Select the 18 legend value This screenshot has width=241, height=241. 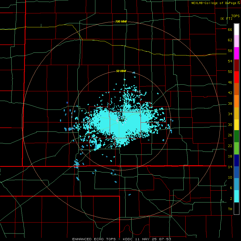[230, 156]
